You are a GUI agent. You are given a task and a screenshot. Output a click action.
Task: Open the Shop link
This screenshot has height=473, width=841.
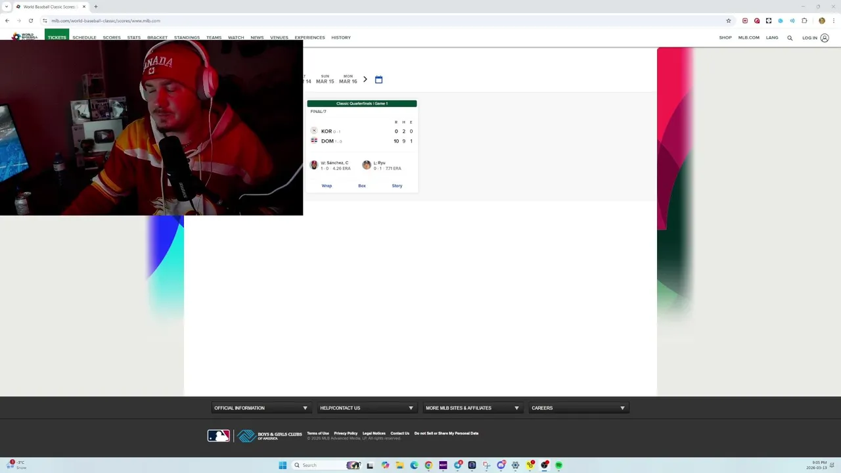[725, 37]
